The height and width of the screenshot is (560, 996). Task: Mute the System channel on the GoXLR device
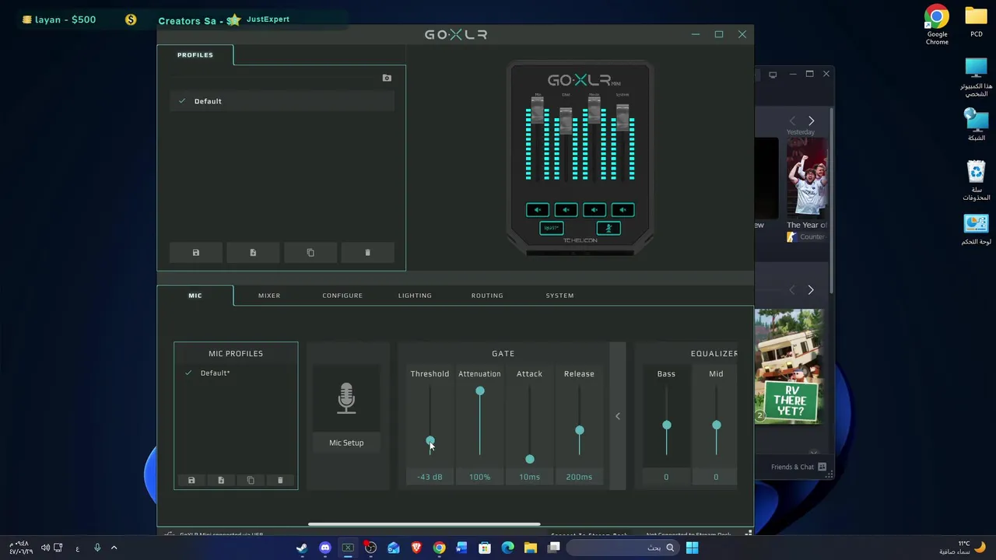point(622,210)
